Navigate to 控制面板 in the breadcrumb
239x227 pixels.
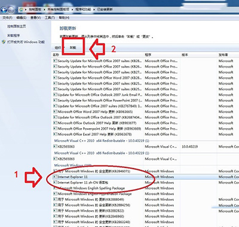35,10
